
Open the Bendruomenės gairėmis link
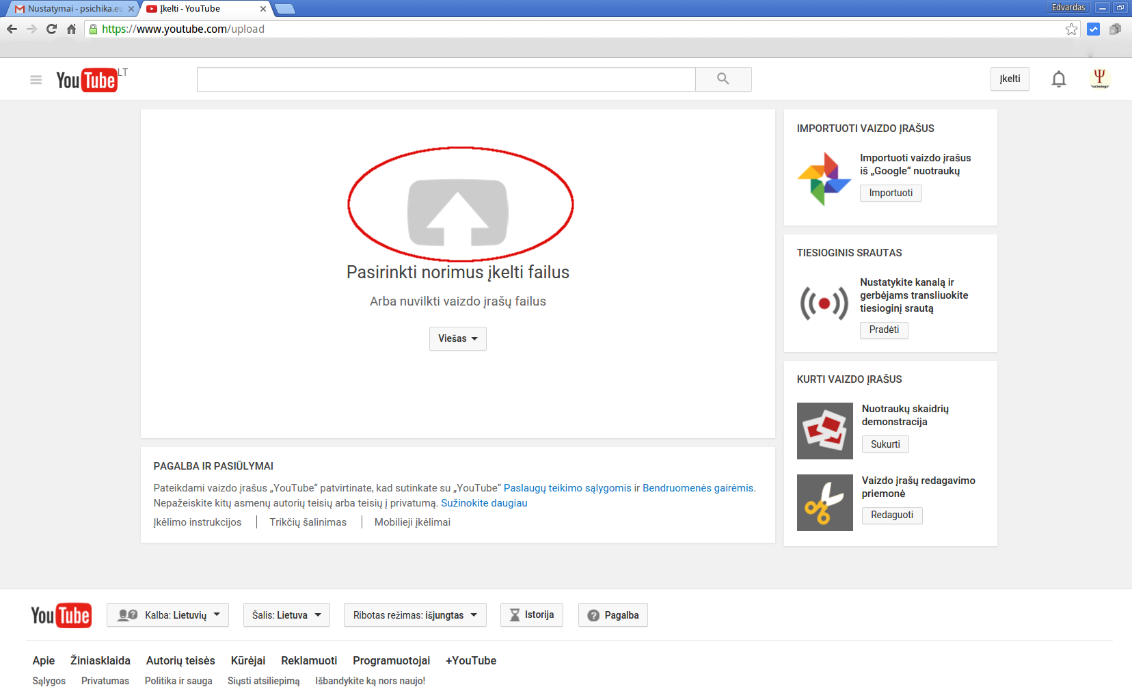pyautogui.click(x=698, y=488)
